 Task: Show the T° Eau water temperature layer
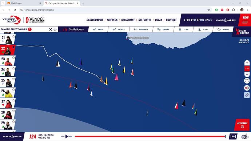pos(203,29)
